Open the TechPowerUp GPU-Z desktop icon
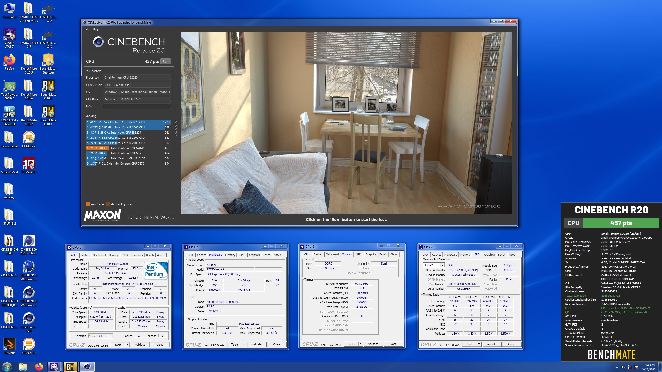This screenshot has height=372, width=662. tap(9, 90)
